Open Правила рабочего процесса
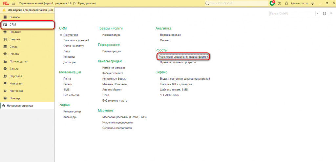Screen dimensions: 336x162 click(x=178, y=62)
